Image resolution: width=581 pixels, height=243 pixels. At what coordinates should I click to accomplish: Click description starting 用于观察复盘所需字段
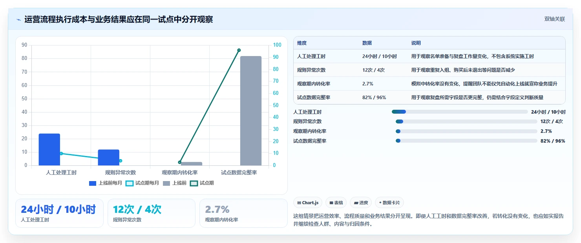click(x=477, y=97)
